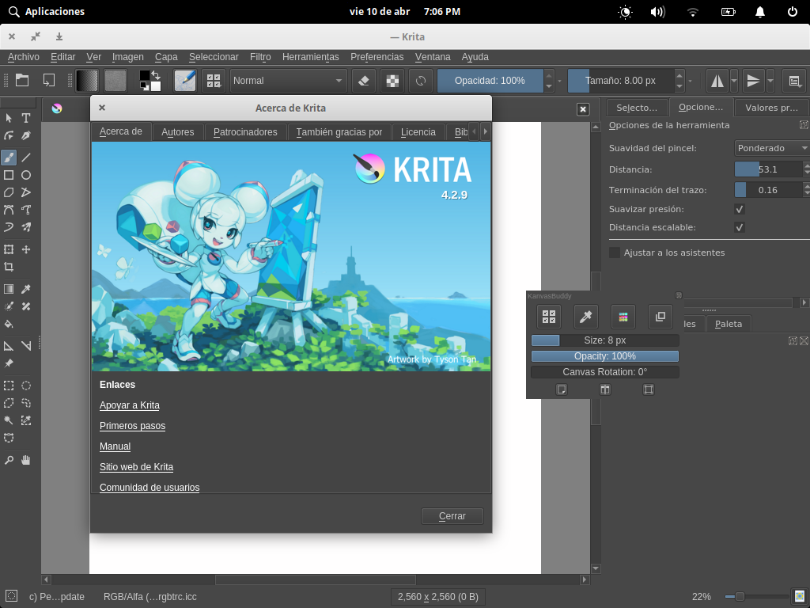Select the Crop tool
Screen dimensions: 810x608
tap(9, 267)
